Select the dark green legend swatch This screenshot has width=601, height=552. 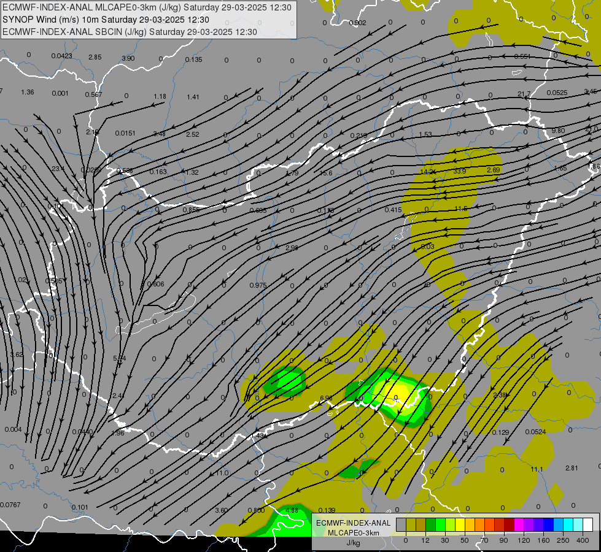point(431,524)
